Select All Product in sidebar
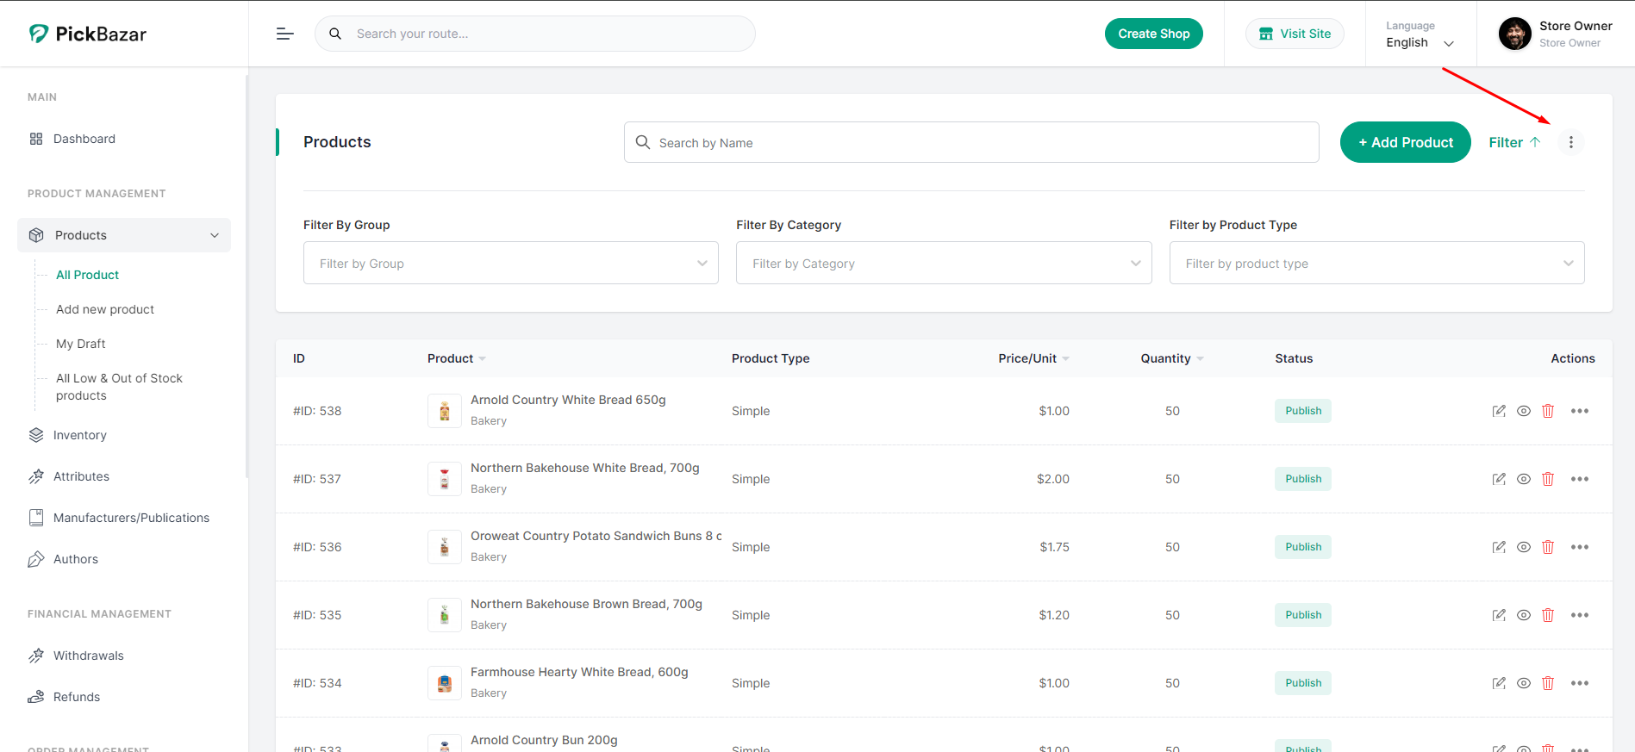This screenshot has width=1635, height=752. 87,275
